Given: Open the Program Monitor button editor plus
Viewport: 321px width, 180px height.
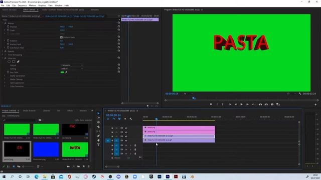Looking at the screenshot, I should click(x=315, y=104).
